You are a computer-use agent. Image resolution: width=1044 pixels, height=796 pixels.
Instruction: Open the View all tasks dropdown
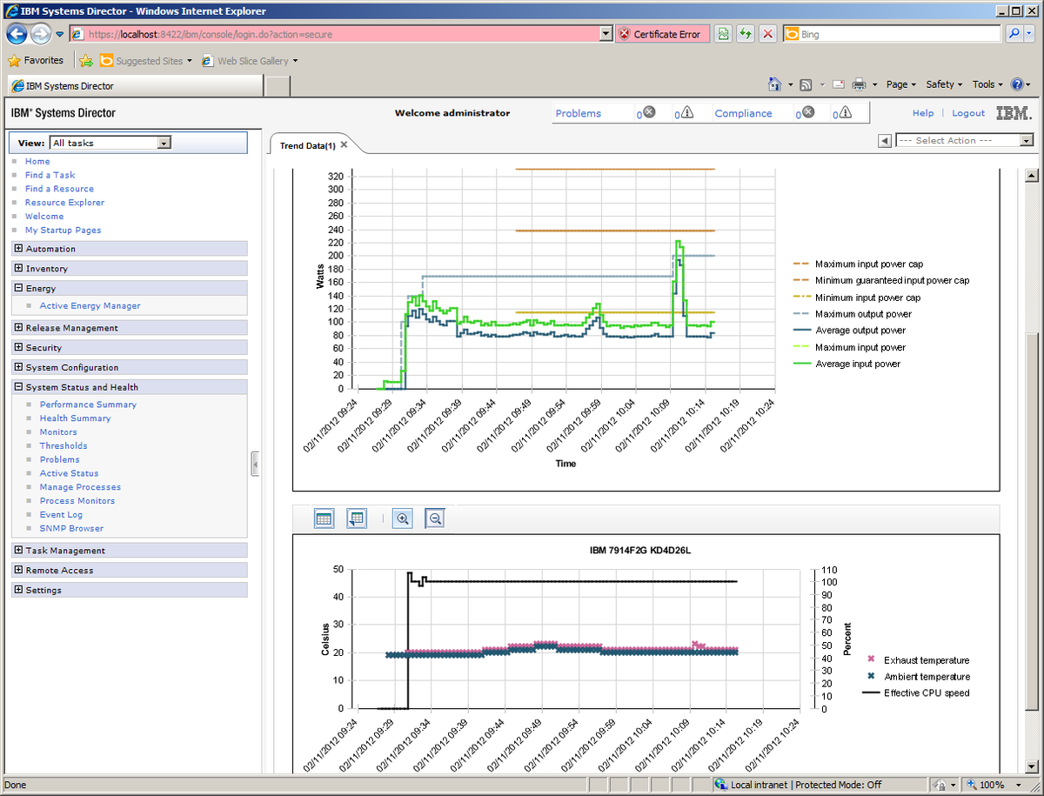pyautogui.click(x=164, y=143)
